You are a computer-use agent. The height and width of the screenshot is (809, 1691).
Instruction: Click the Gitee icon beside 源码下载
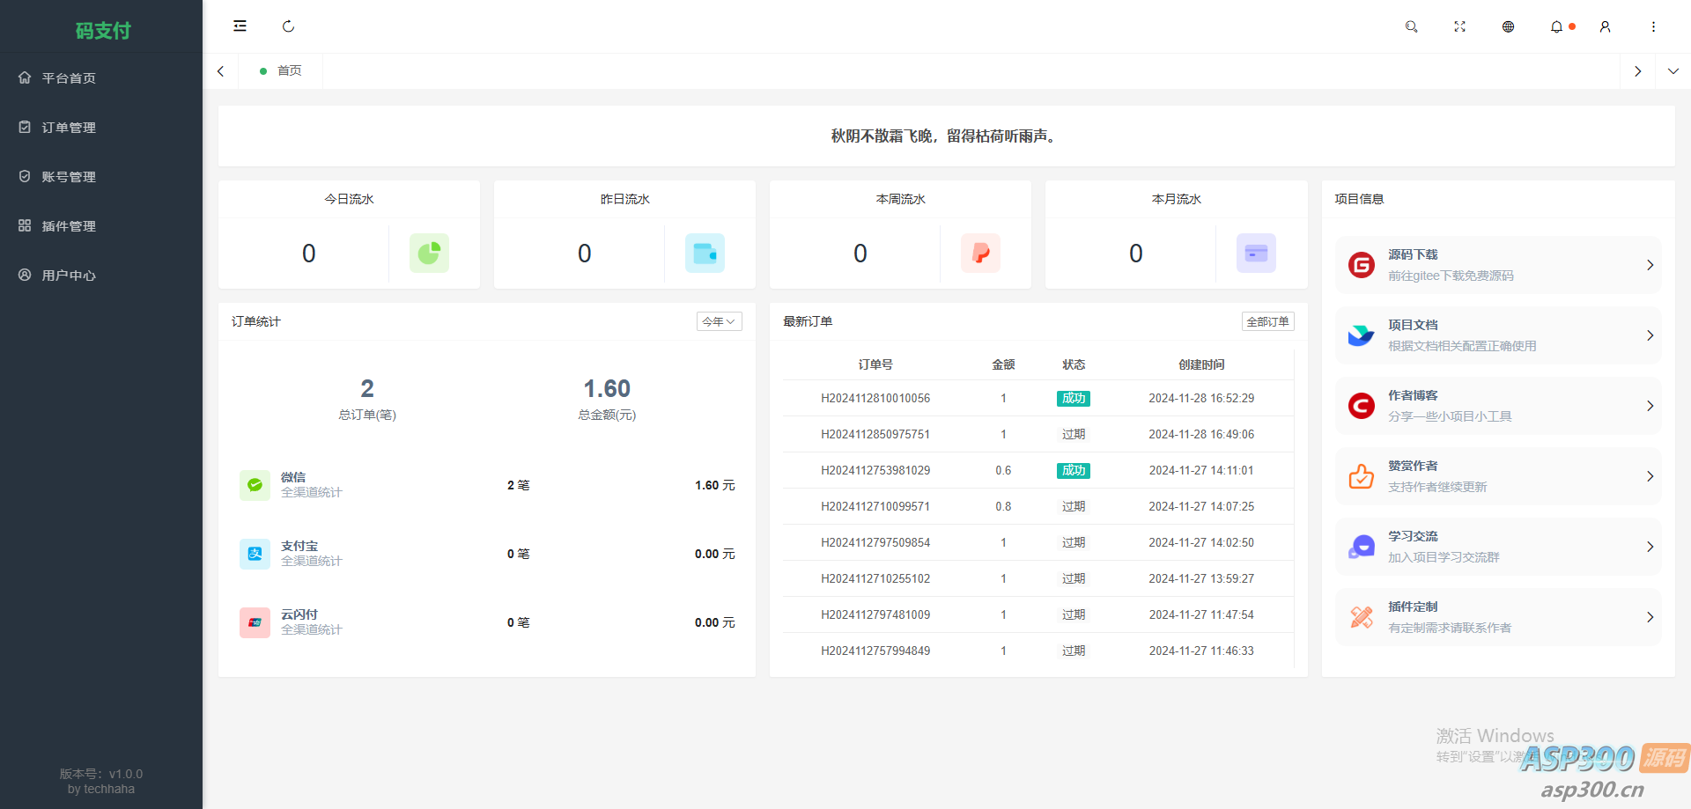(1361, 264)
